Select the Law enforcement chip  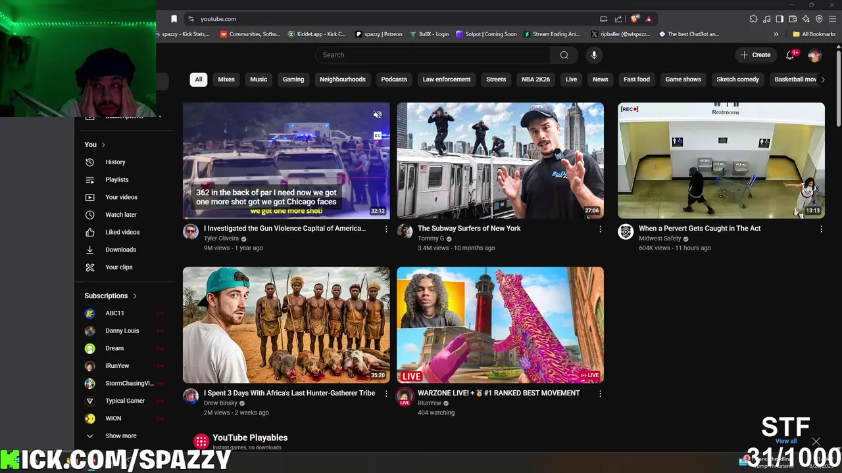[x=447, y=79]
